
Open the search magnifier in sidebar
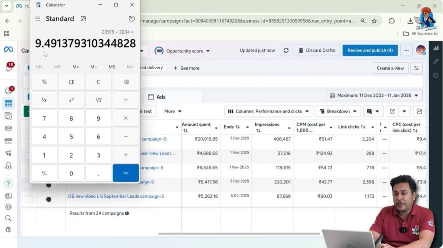pyautogui.click(x=9, y=218)
